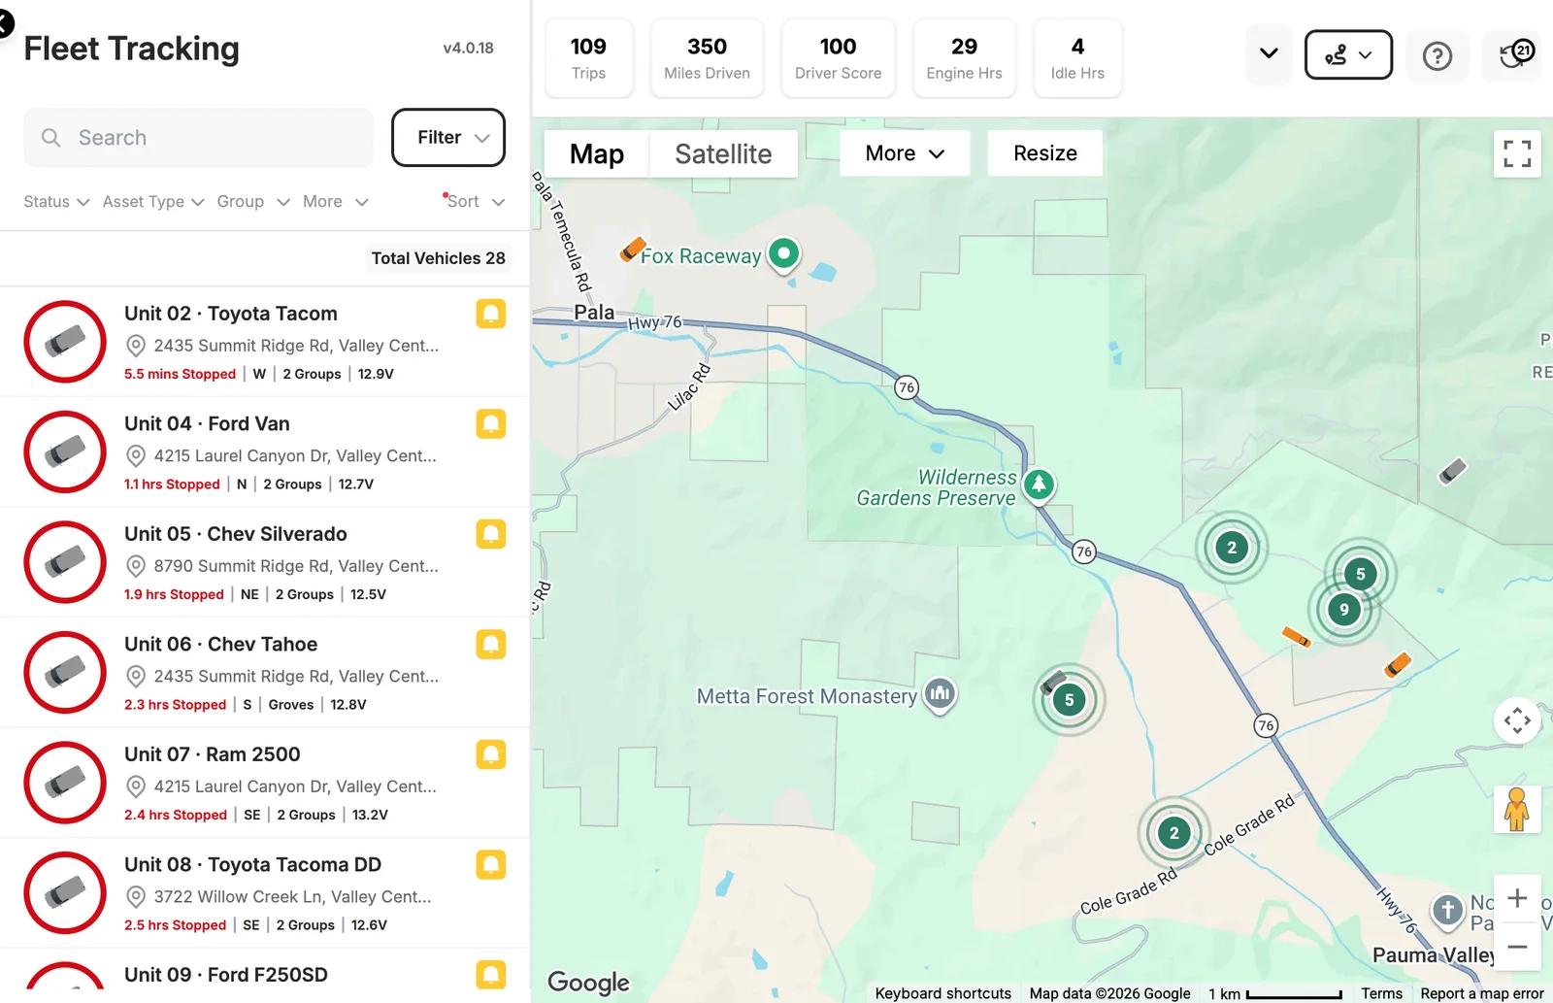Click the bell icon on Unit 08 Toyota Tacoma DD
The width and height of the screenshot is (1553, 1003).
491,864
